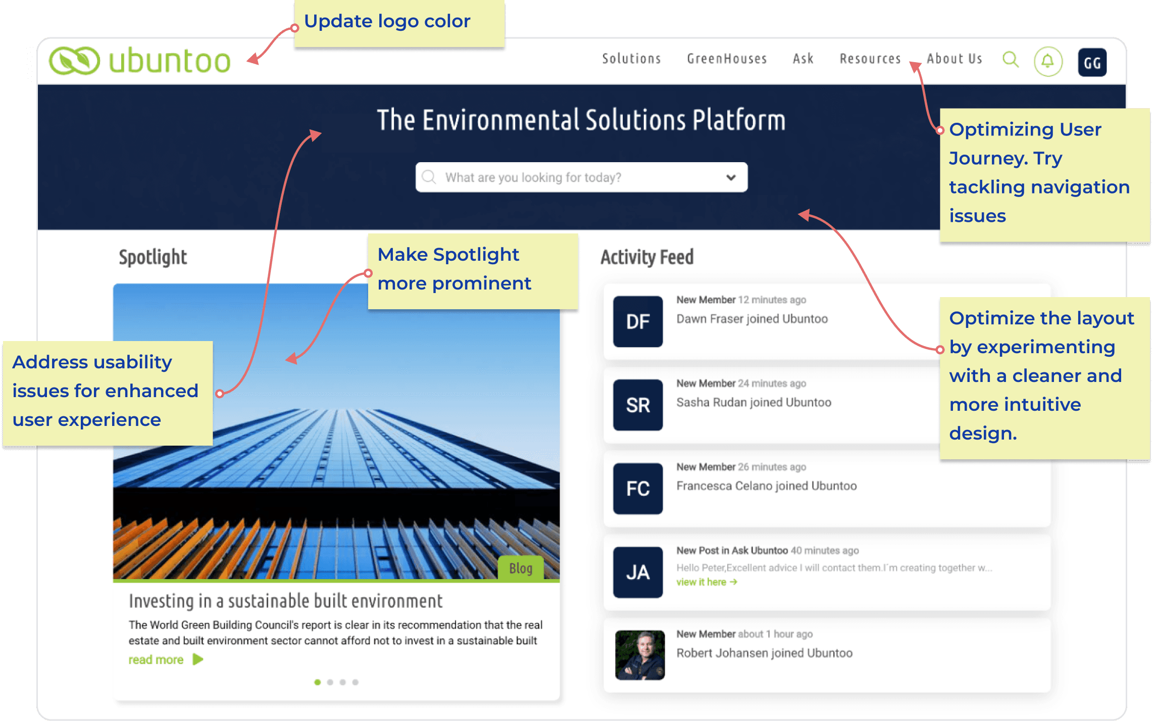Click Robert Johansen's profile photo
The height and width of the screenshot is (721, 1157).
coord(640,655)
